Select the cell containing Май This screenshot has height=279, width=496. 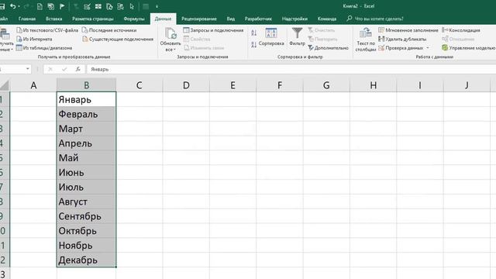86,157
